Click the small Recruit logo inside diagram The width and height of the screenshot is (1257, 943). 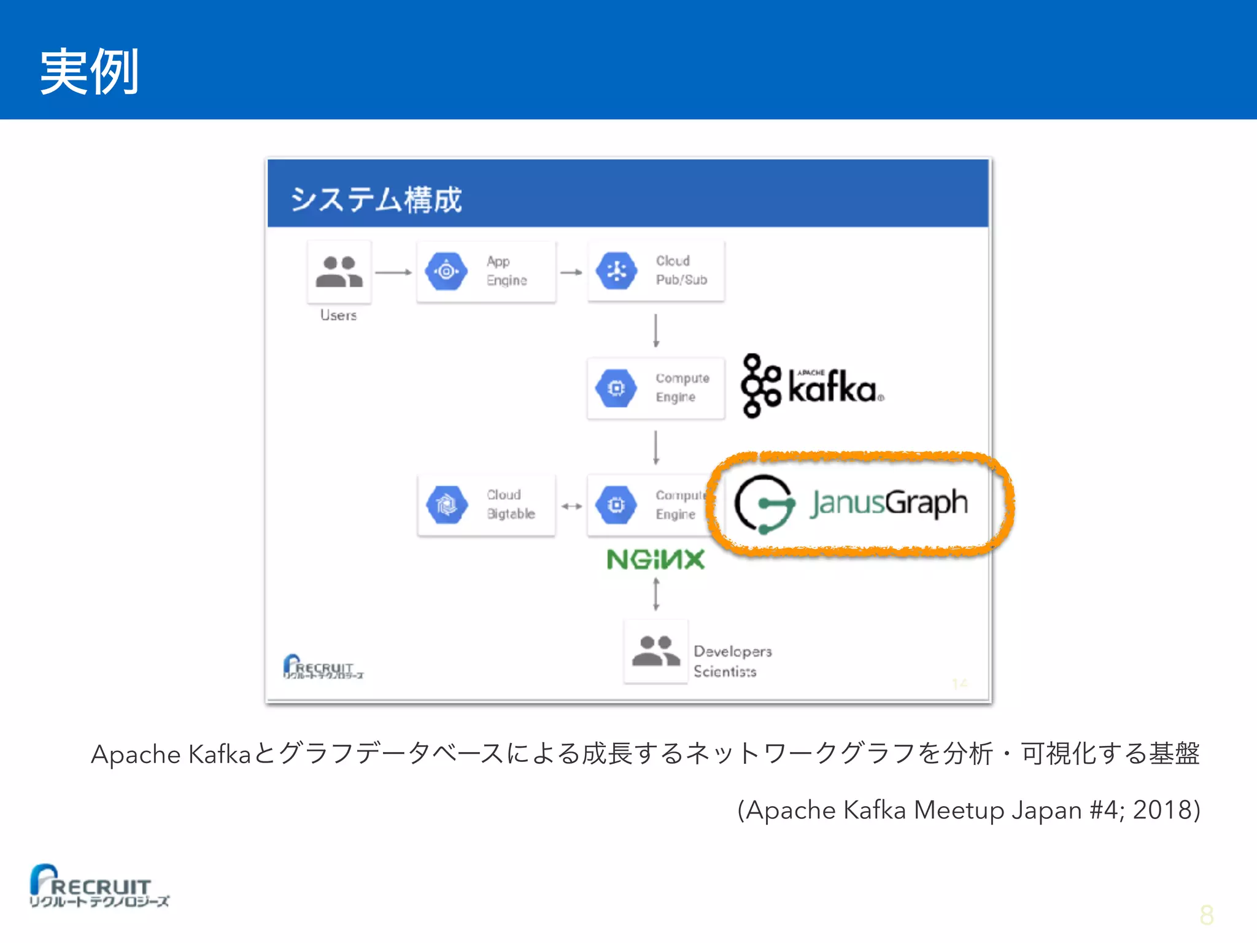(x=323, y=667)
